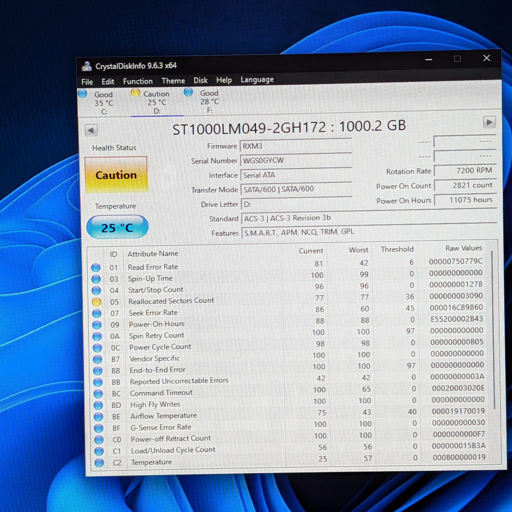This screenshot has height=512, width=512.
Task: Go to previous disk with left arrow
Action: click(91, 130)
